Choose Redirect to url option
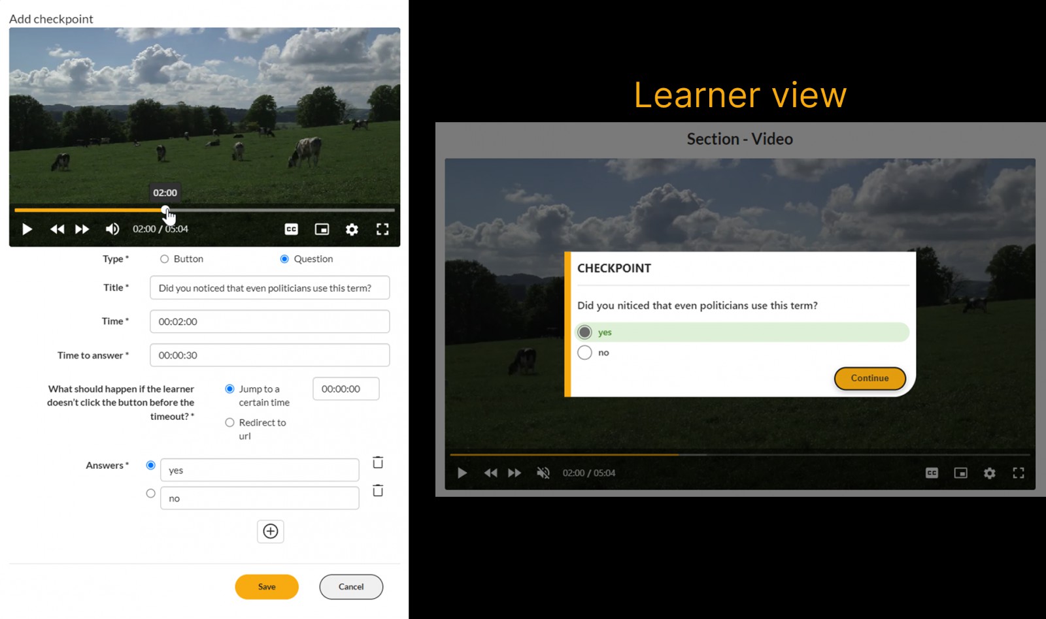This screenshot has width=1046, height=619. tap(229, 422)
